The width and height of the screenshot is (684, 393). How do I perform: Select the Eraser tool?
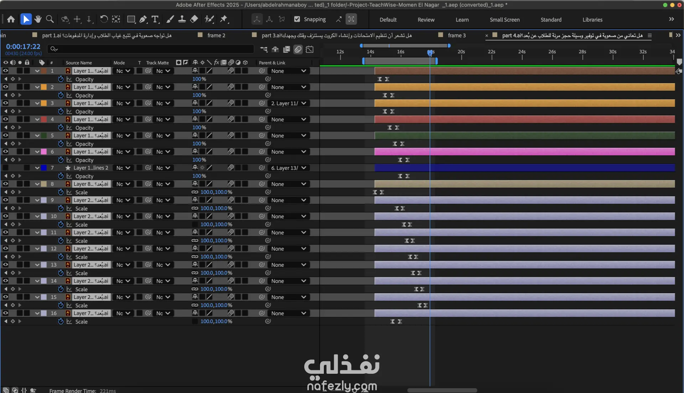[194, 19]
